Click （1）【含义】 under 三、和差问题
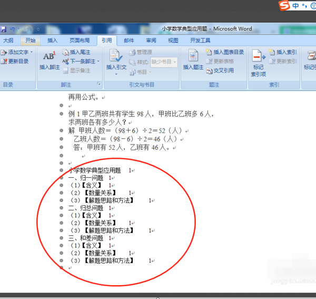Screen dimensions: 316x299 coord(85,246)
